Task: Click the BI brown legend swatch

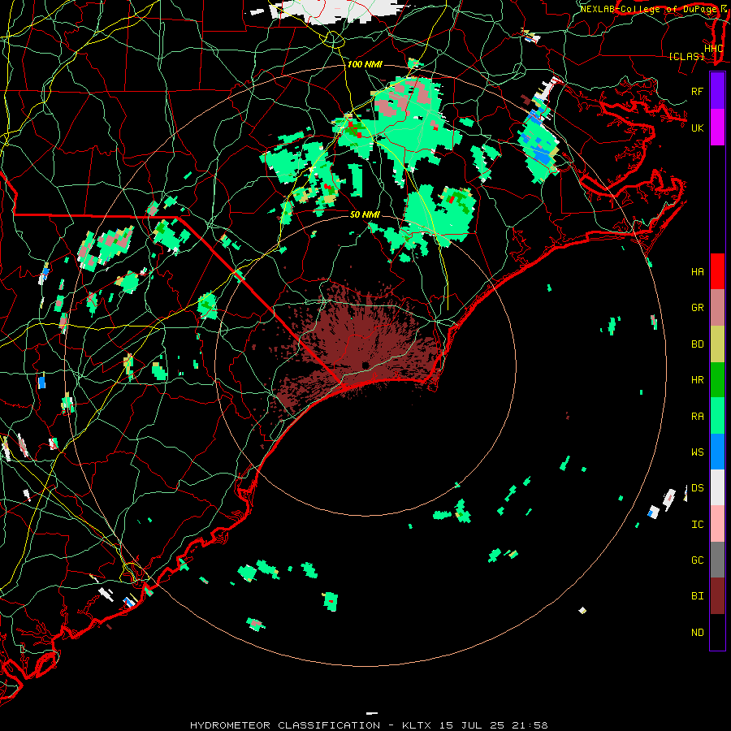Action: click(717, 596)
